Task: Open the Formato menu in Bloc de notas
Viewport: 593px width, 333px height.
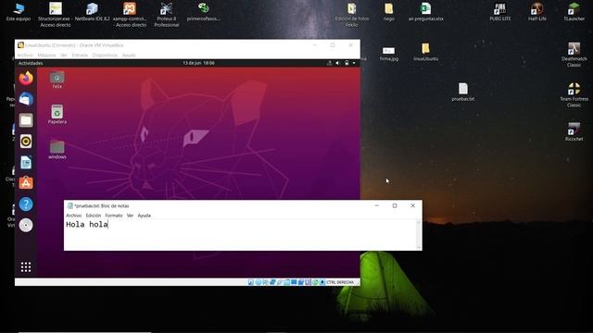Action: click(114, 216)
